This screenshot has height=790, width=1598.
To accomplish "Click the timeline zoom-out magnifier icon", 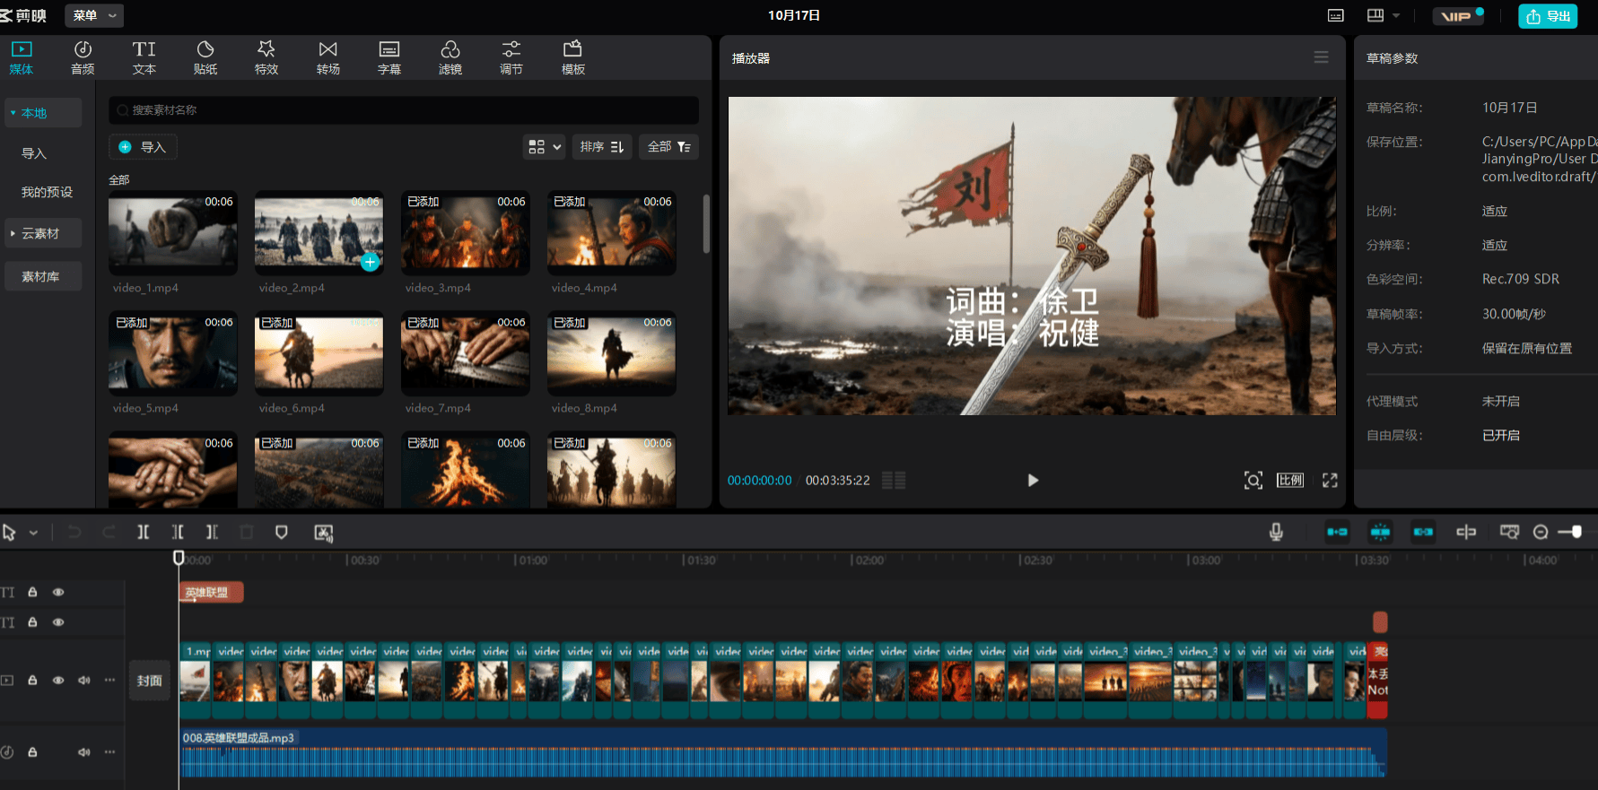I will (x=1541, y=533).
